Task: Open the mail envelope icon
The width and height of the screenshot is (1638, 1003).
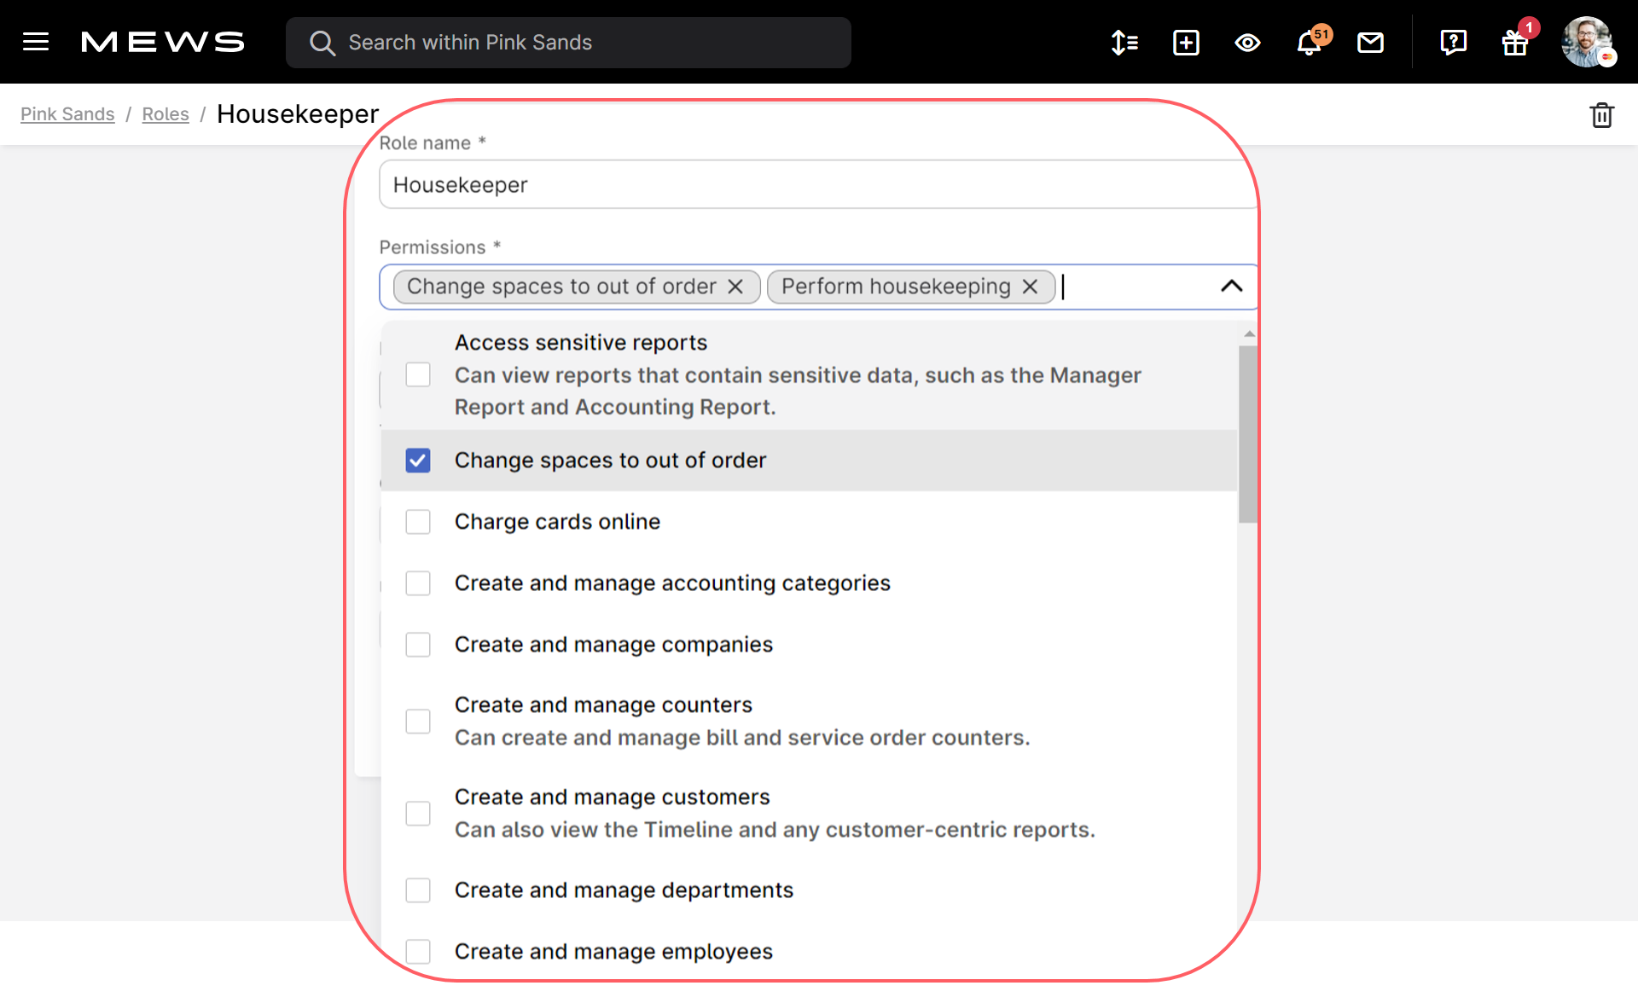Action: click(1370, 42)
